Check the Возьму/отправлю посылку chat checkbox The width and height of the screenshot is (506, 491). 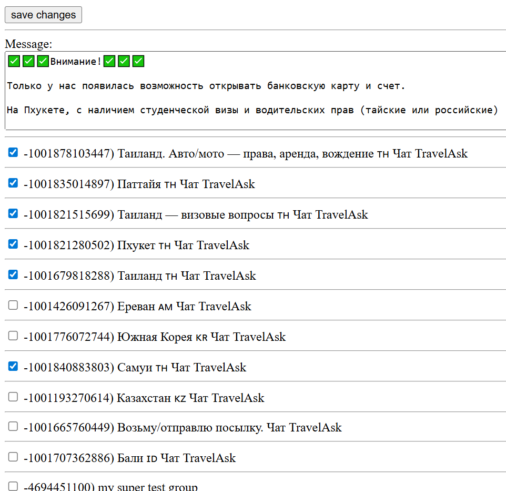point(13,427)
